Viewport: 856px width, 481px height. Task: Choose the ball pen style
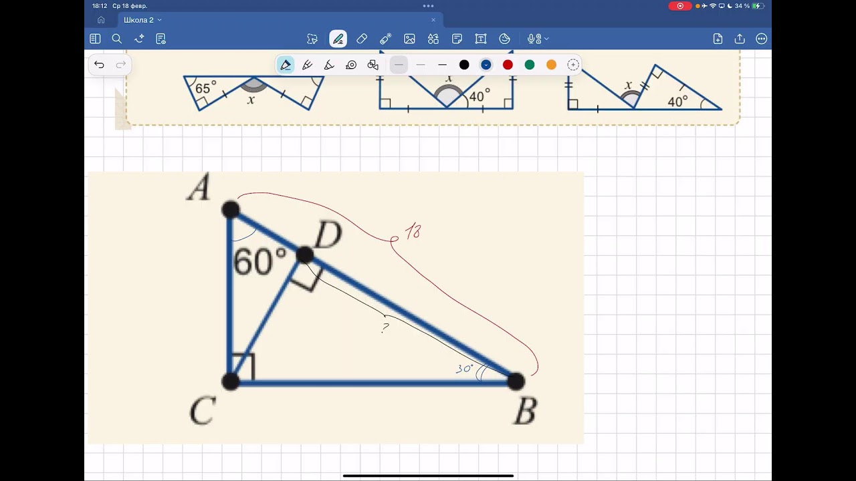pos(308,65)
